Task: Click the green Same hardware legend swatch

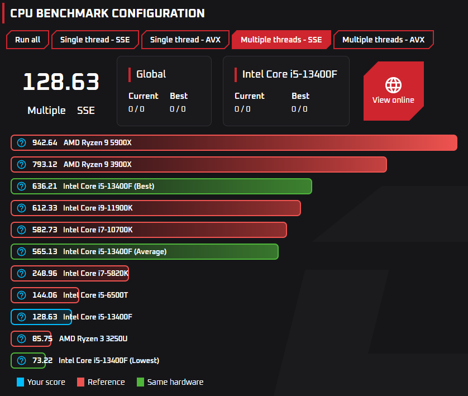Action: pyautogui.click(x=140, y=382)
